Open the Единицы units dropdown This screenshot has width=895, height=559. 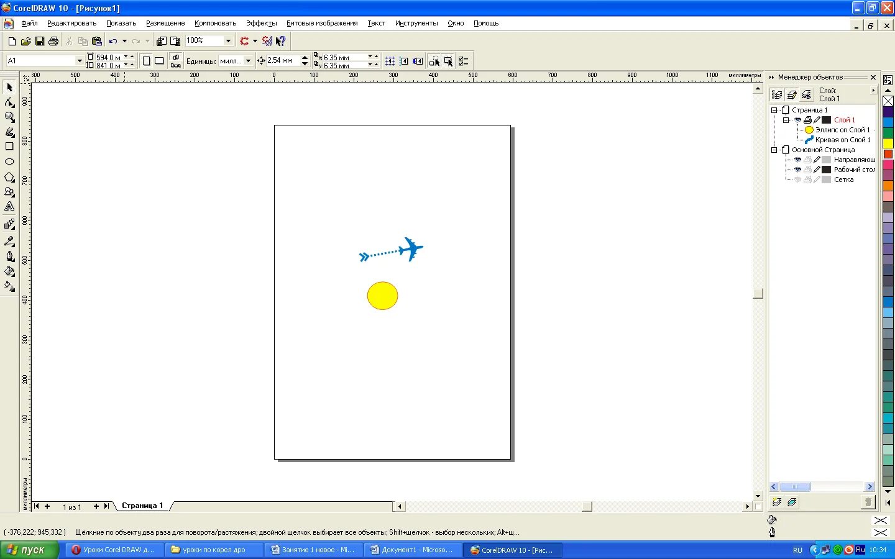click(248, 61)
